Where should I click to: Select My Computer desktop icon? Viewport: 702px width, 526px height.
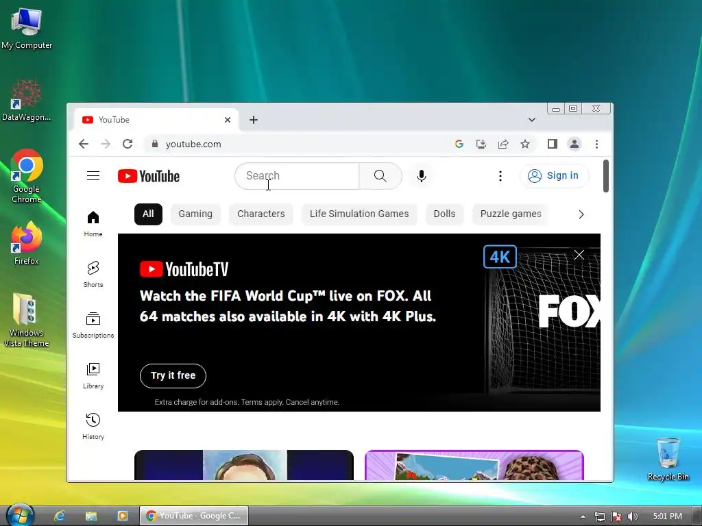pos(27,28)
